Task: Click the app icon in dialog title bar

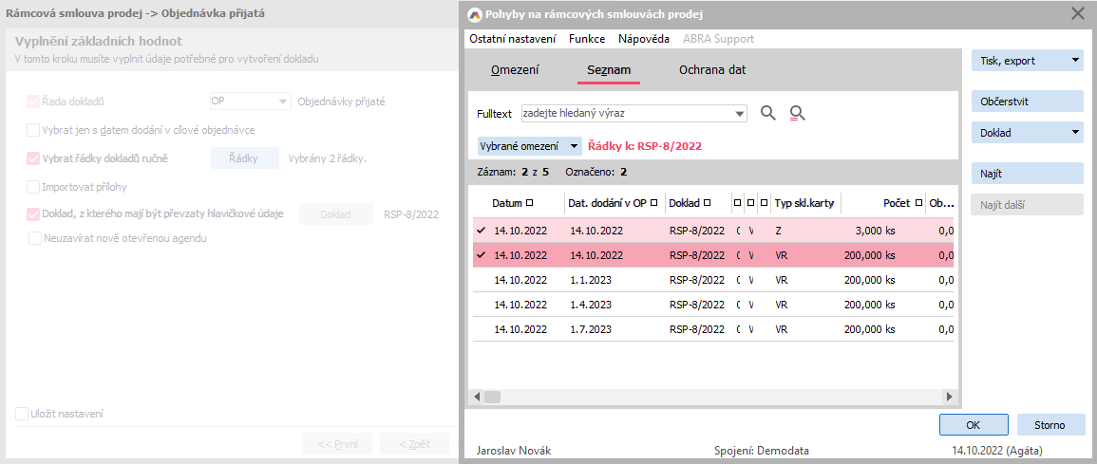Action: click(476, 14)
